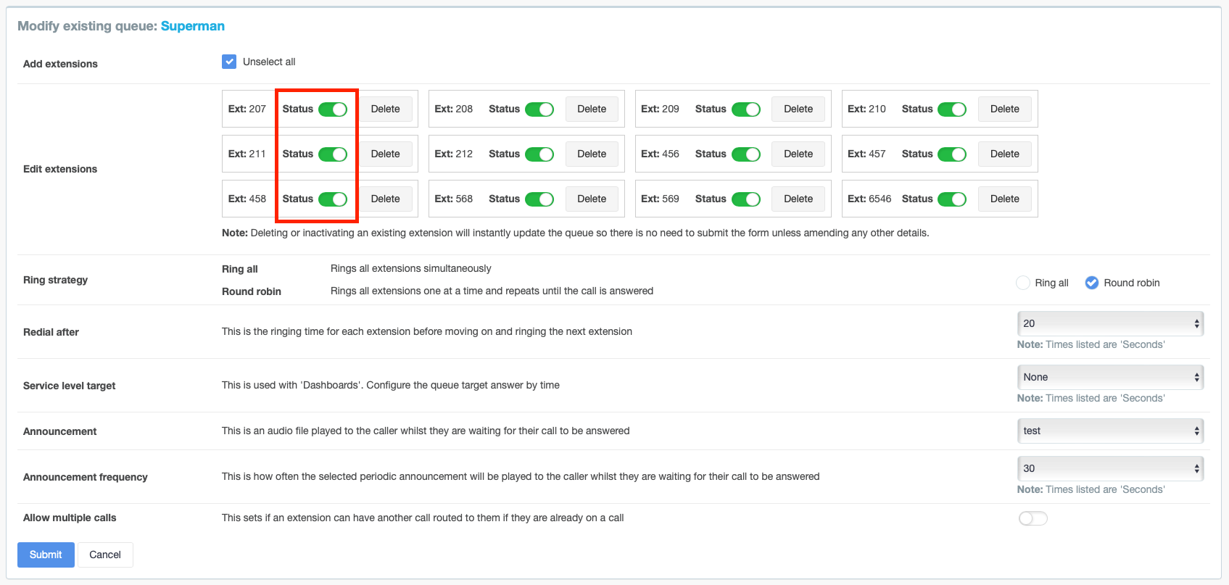Screen dimensions: 1229x585
Task: Delete extension 456 from the queue
Action: (x=798, y=154)
